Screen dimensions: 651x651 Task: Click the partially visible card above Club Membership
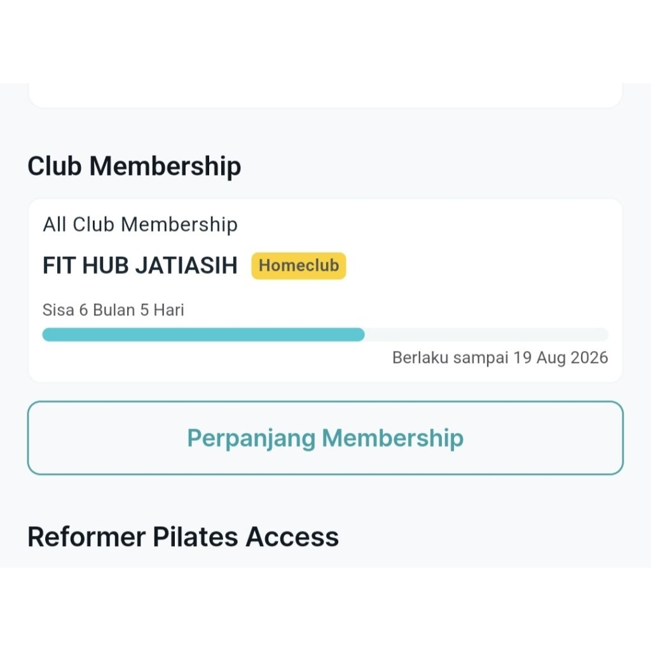click(325, 95)
